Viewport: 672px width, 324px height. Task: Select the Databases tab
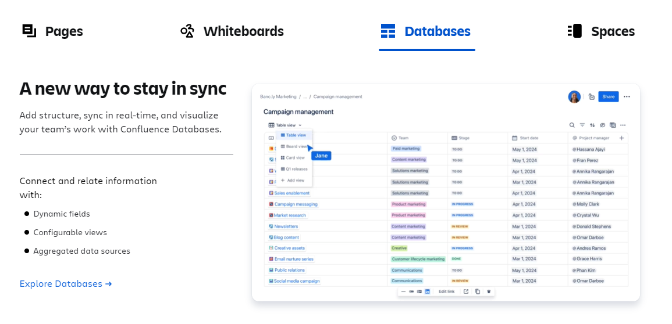click(426, 31)
